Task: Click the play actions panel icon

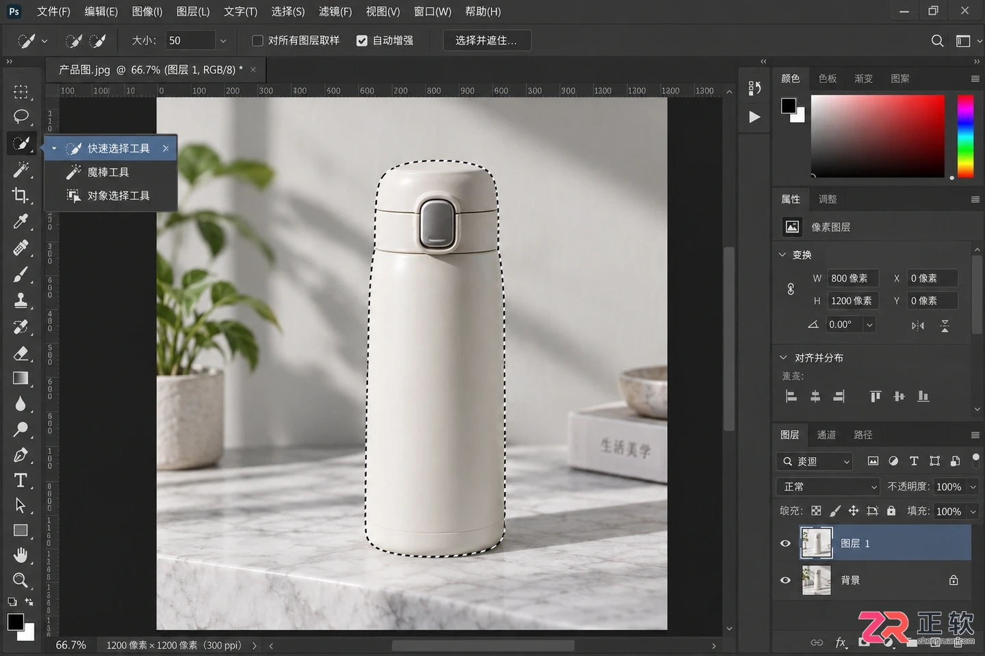Action: click(x=754, y=117)
